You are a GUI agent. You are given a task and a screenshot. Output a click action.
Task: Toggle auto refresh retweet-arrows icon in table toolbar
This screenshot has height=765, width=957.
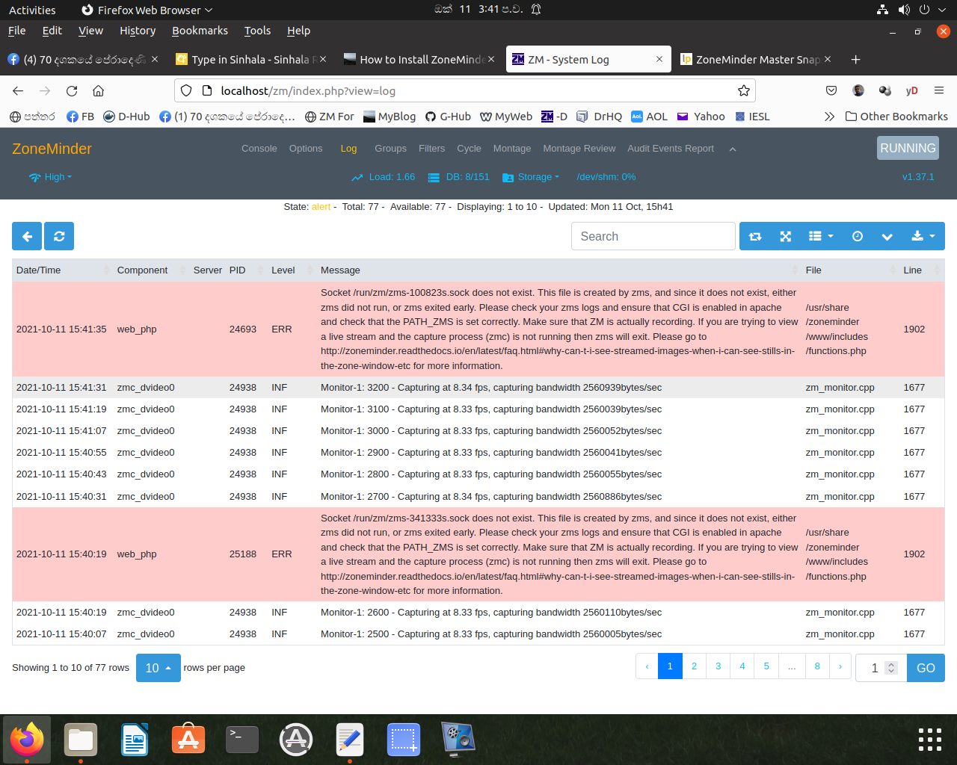pyautogui.click(x=755, y=236)
